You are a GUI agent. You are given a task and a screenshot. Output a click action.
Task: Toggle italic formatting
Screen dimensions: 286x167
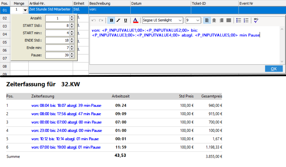pyautogui.click(x=118, y=20)
